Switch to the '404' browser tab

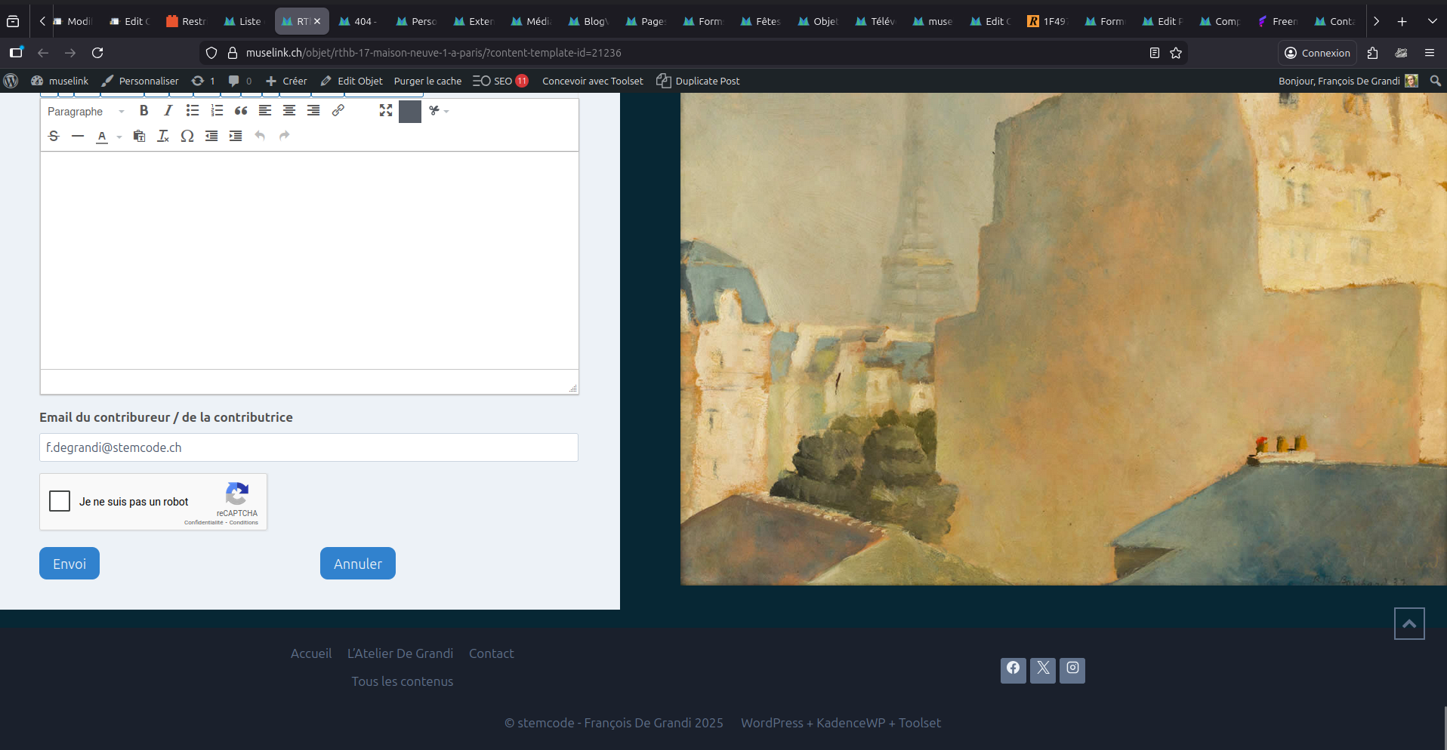point(359,21)
